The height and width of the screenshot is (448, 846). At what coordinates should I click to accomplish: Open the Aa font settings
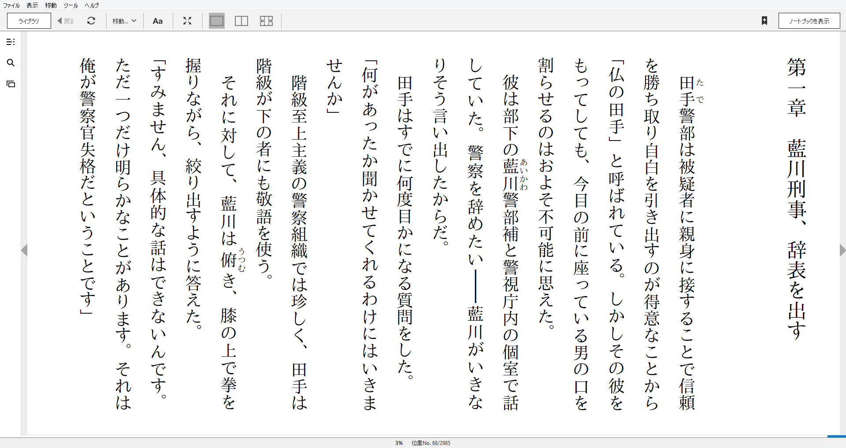(158, 21)
